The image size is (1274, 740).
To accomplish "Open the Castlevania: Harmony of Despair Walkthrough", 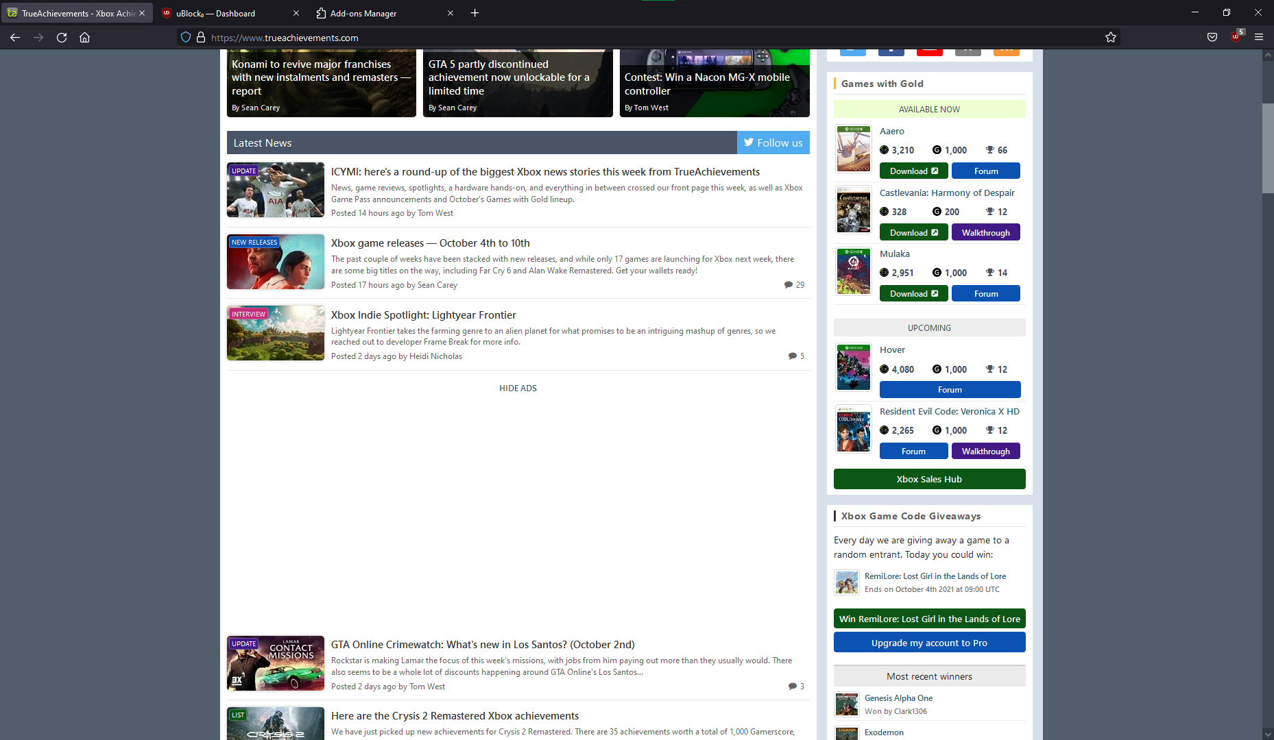I will pyautogui.click(x=985, y=232).
